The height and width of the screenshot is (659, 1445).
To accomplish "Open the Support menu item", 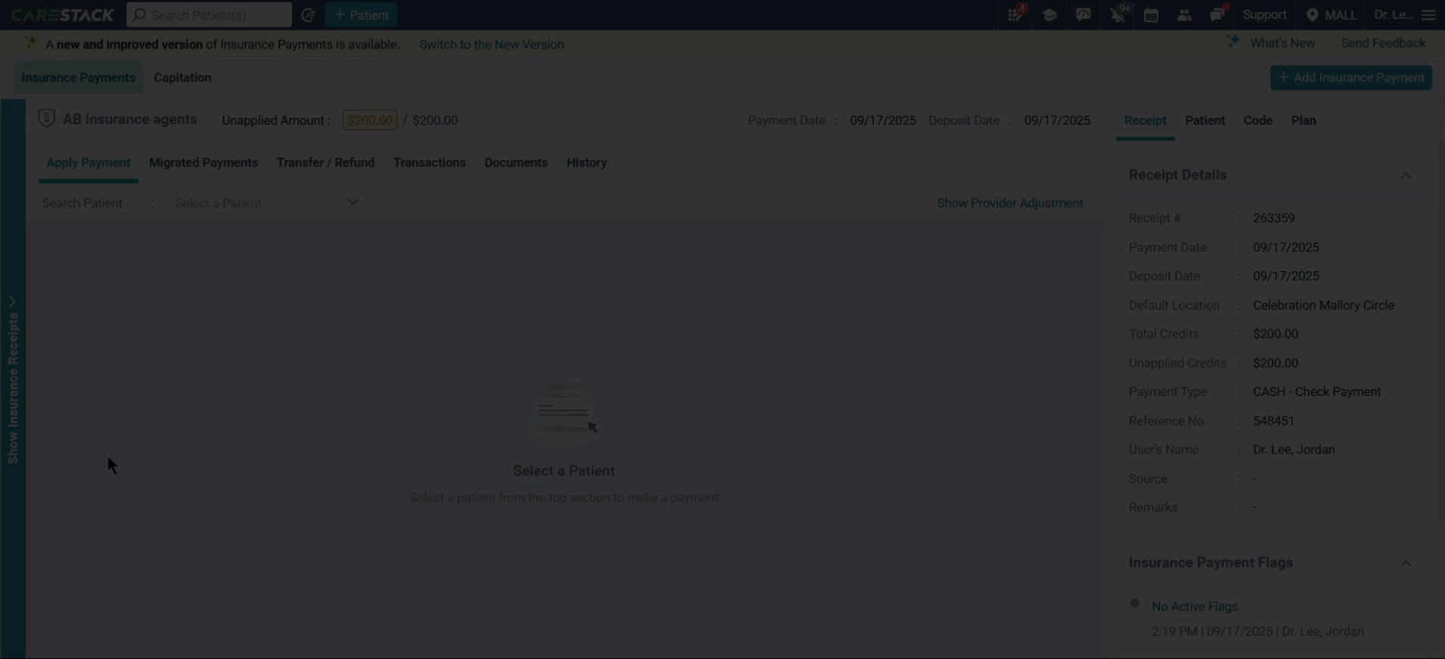I will tap(1264, 15).
